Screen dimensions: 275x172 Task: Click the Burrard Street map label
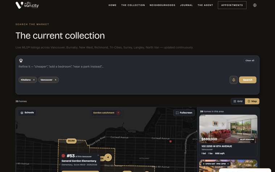(x=185, y=146)
